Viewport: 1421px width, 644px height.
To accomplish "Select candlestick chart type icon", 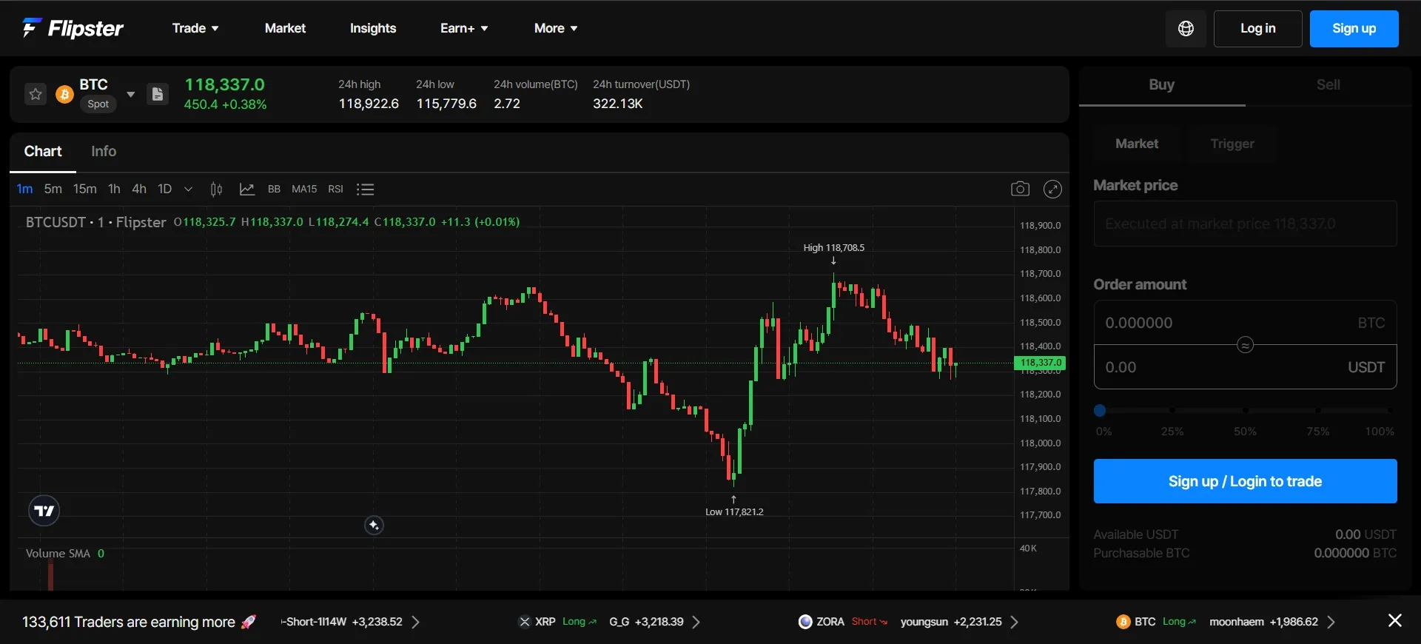I will pyautogui.click(x=216, y=189).
